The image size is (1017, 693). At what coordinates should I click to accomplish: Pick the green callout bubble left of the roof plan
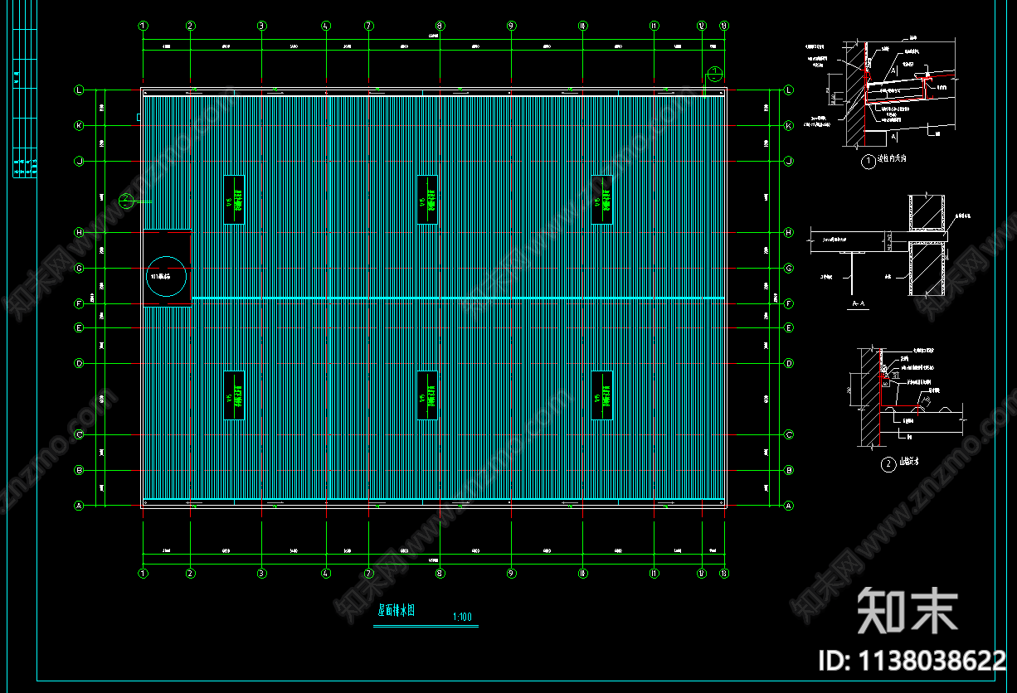coord(126,201)
